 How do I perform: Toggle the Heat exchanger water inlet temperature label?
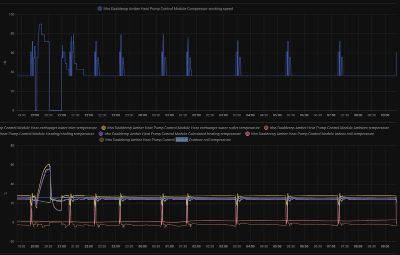click(48, 128)
